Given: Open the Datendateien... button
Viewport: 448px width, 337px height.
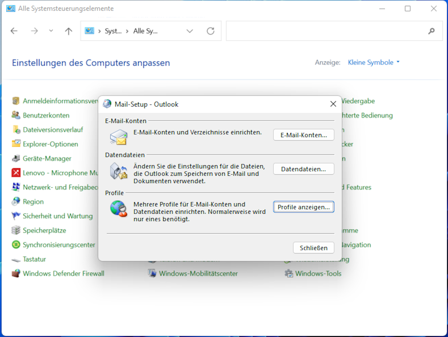Looking at the screenshot, I should 303,169.
